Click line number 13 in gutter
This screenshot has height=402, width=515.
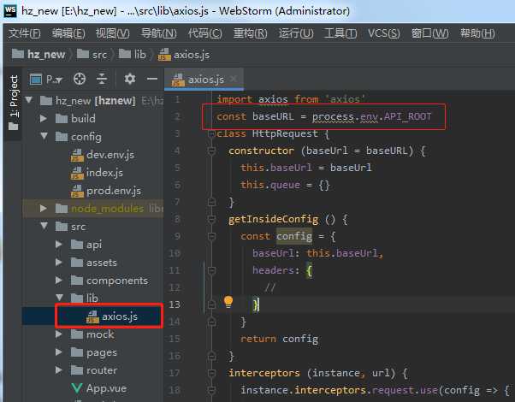tap(175, 304)
